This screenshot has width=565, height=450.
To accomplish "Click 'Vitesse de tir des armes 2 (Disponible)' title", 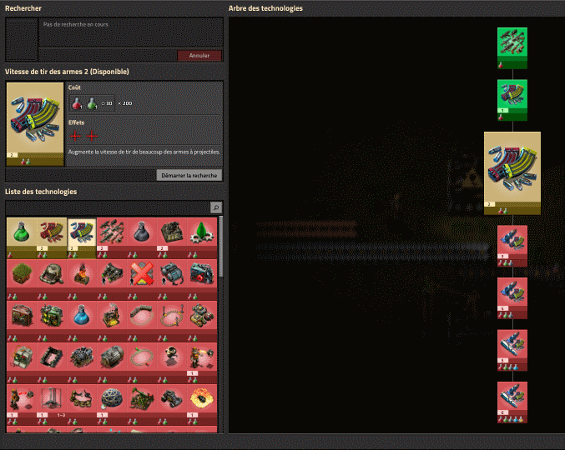I will [67, 72].
